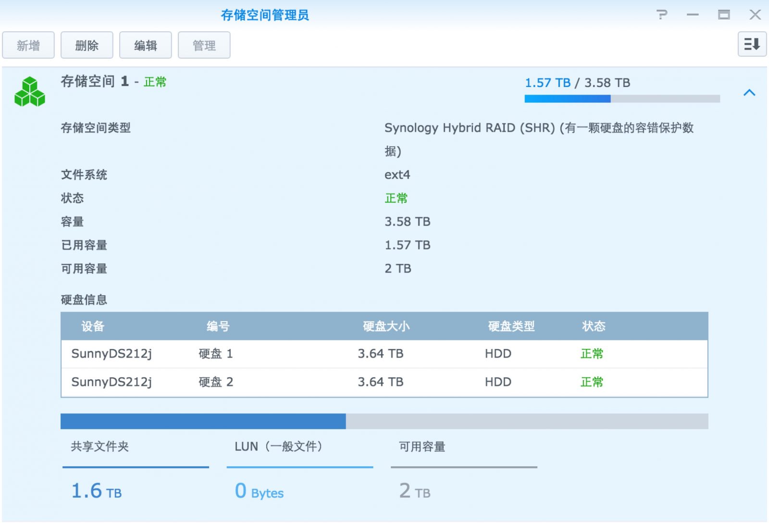Screen dimensions: 769x523
Task: Maximize the Storage Manager window
Action: (724, 15)
